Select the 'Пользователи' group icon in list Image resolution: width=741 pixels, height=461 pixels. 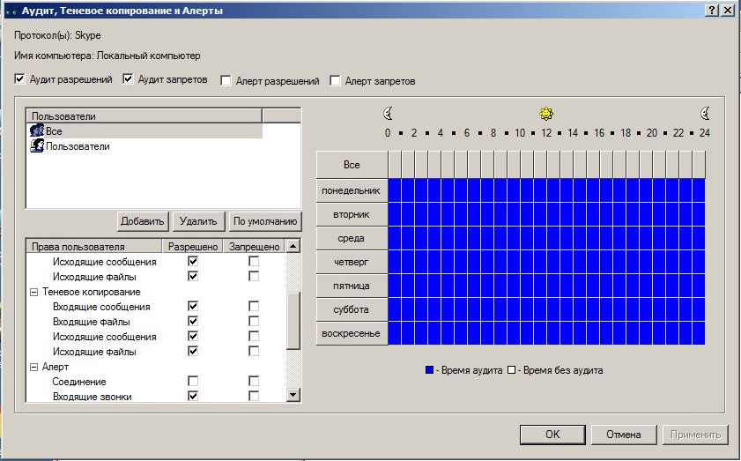(37, 145)
